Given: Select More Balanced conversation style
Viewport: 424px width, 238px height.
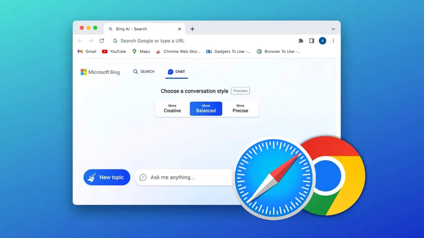Looking at the screenshot, I should click(x=206, y=108).
